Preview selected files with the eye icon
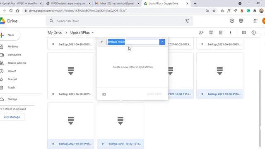Image resolution: width=265 pixels, height=149 pixels. [211, 33]
